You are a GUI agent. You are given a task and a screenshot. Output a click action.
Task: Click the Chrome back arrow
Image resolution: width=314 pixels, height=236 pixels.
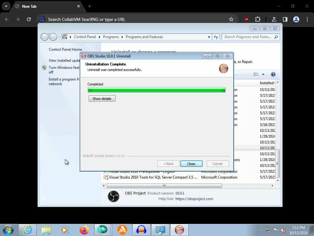[7, 19]
